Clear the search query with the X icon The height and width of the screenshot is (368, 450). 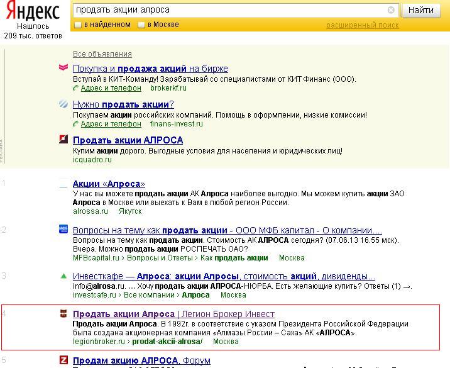pyautogui.click(x=391, y=10)
